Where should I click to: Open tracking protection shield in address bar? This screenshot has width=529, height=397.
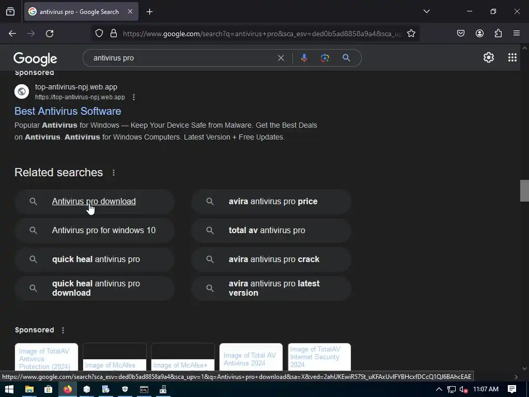tap(99, 34)
